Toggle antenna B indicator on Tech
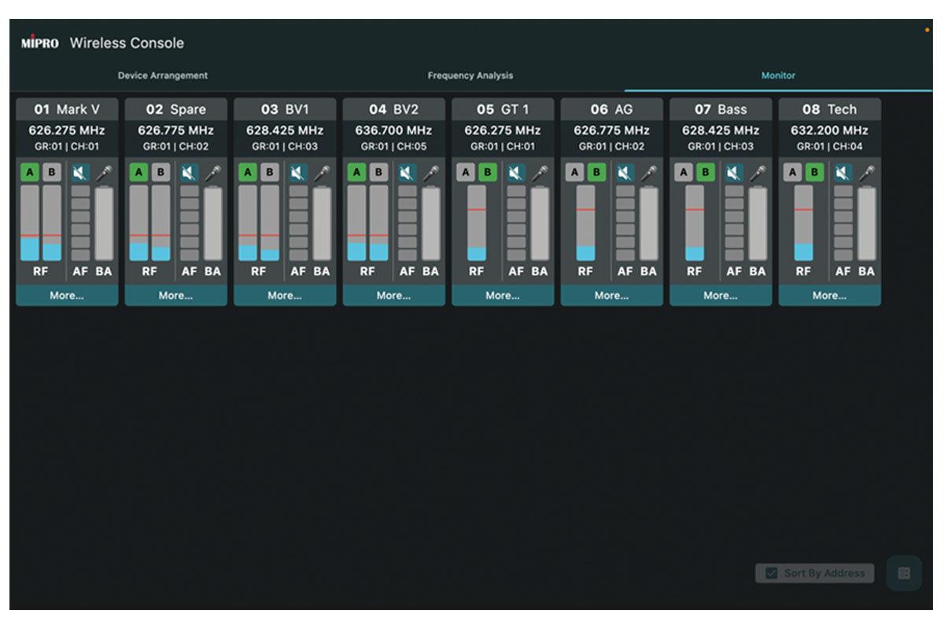The width and height of the screenshot is (944, 629). point(814,173)
